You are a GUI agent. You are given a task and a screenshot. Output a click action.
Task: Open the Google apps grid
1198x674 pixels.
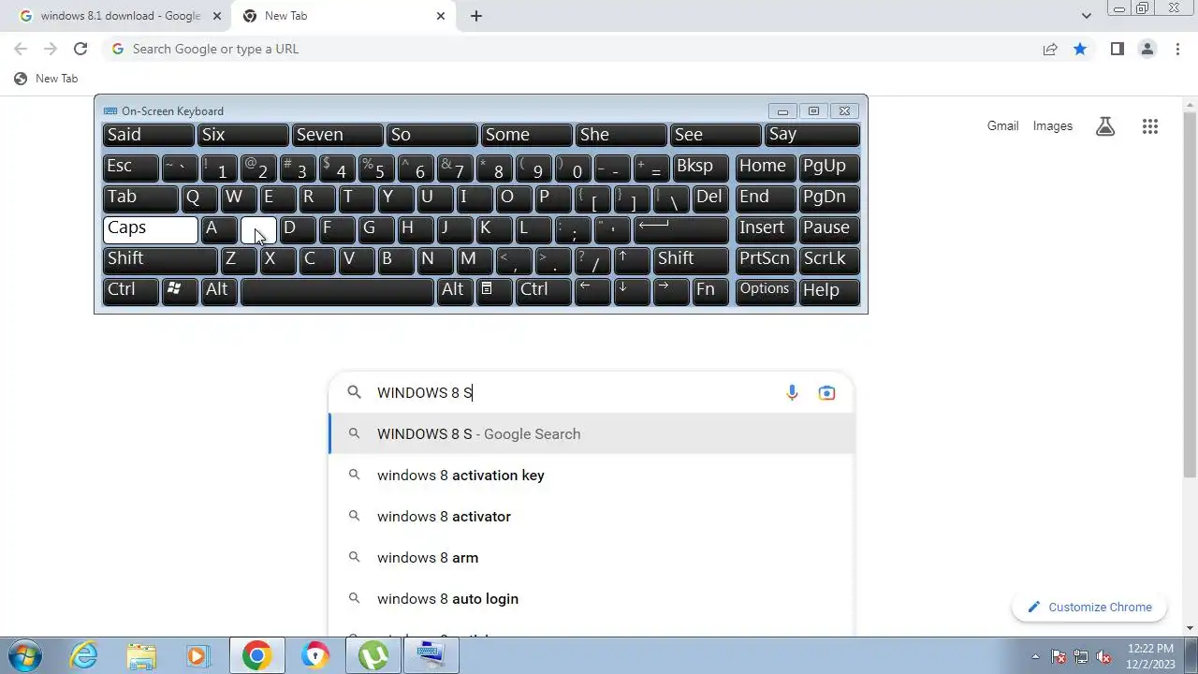coord(1150,126)
